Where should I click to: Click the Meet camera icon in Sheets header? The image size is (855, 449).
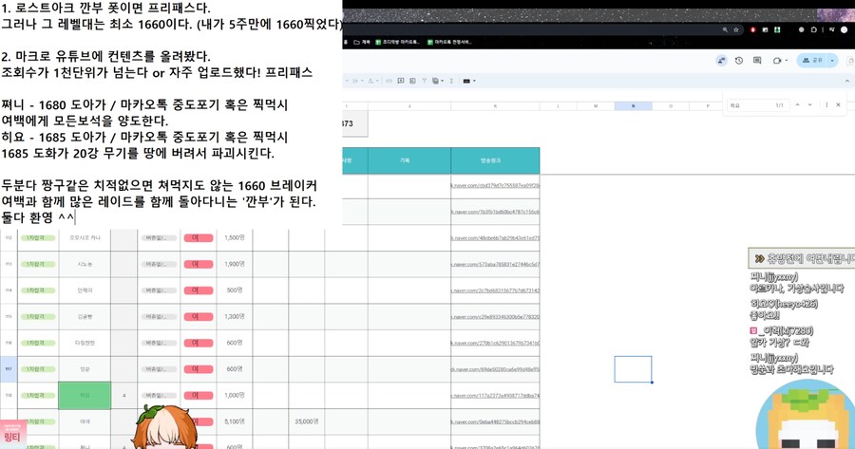[777, 61]
